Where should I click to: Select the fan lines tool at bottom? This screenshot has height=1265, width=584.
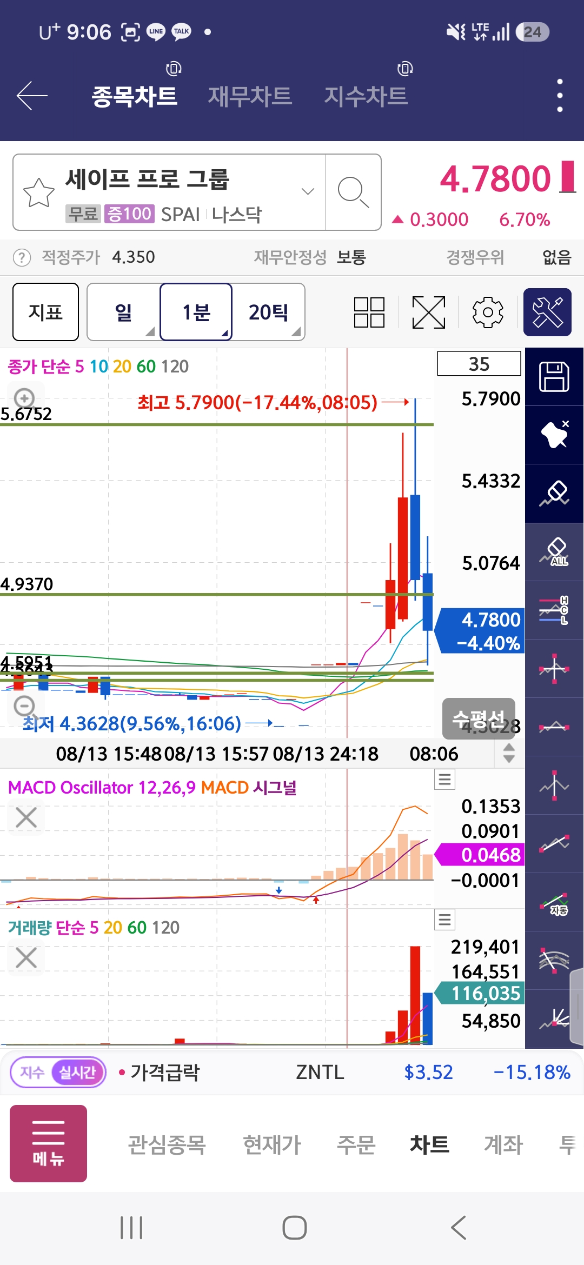pos(554,1019)
